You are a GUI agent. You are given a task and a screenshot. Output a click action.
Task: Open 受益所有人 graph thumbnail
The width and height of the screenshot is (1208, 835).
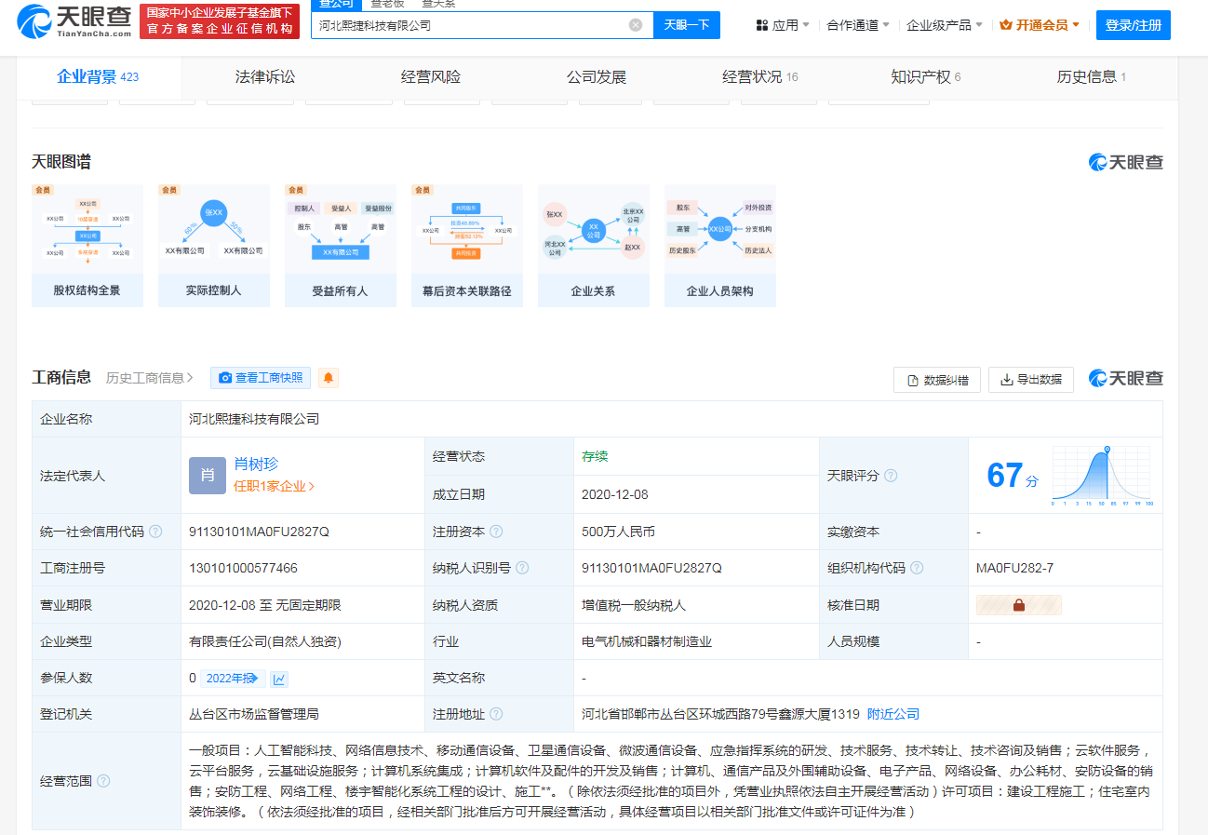[340, 246]
